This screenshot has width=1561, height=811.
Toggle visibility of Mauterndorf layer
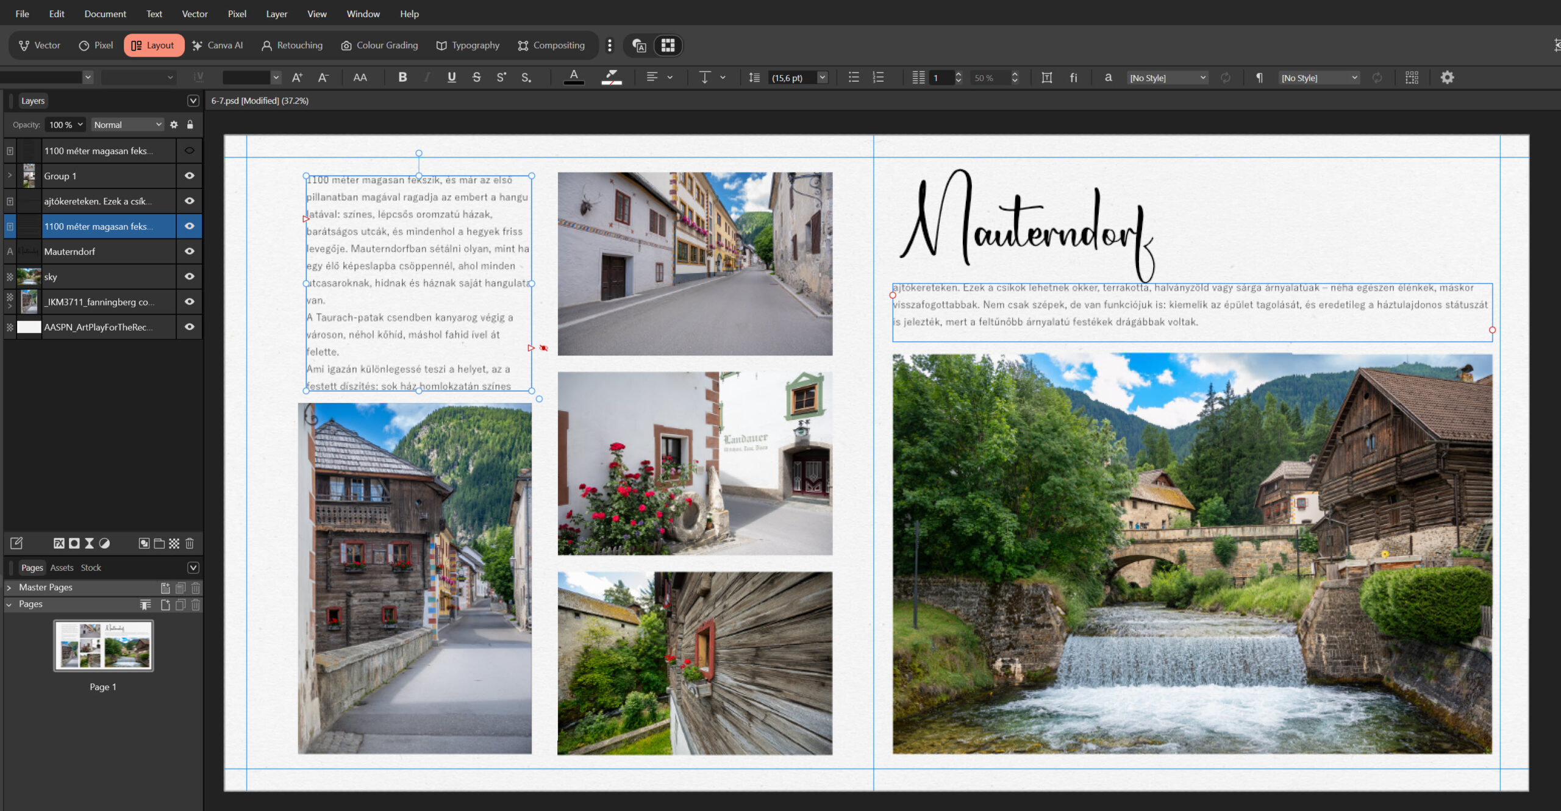pyautogui.click(x=190, y=251)
